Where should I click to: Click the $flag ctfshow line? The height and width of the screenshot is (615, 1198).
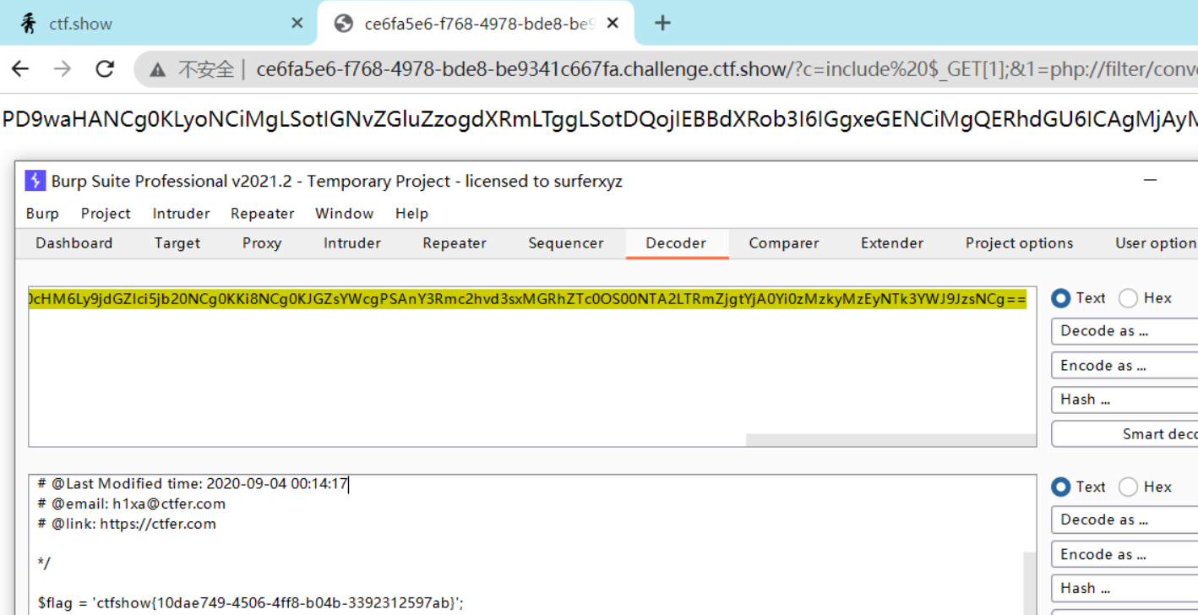coord(251,603)
